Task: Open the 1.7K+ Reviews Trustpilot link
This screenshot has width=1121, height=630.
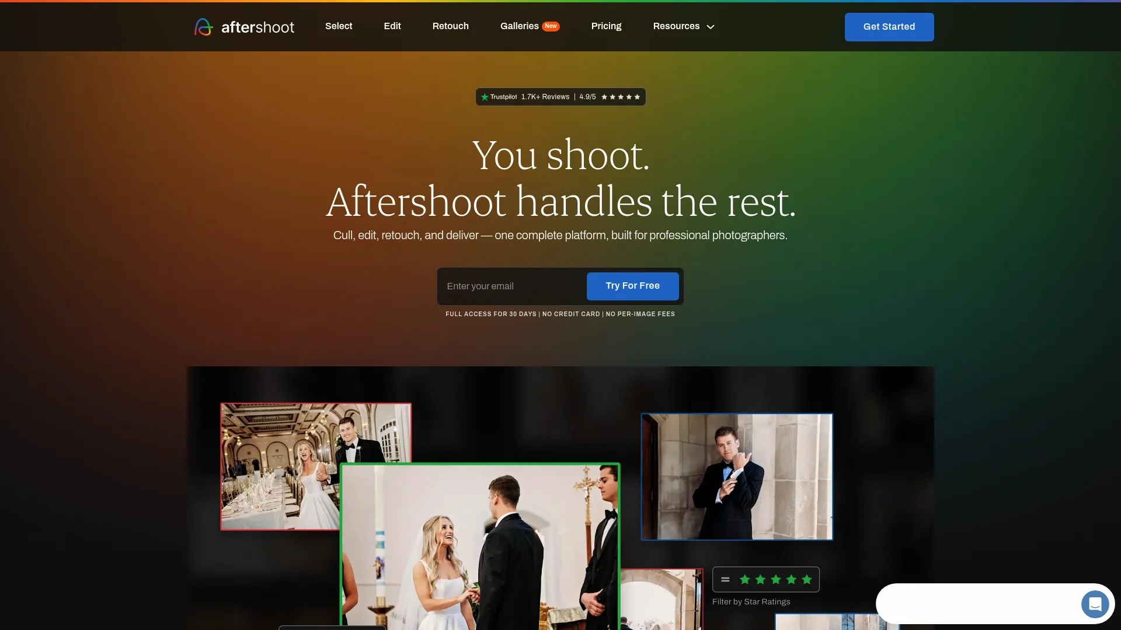Action: tap(545, 97)
